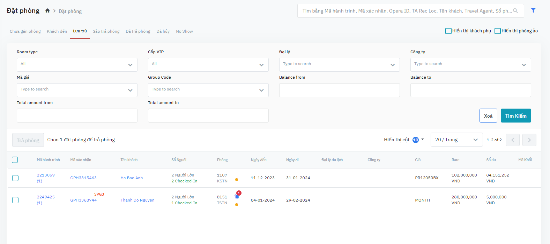The image size is (550, 244).
Task: Click the Balance from input field
Action: [339, 90]
